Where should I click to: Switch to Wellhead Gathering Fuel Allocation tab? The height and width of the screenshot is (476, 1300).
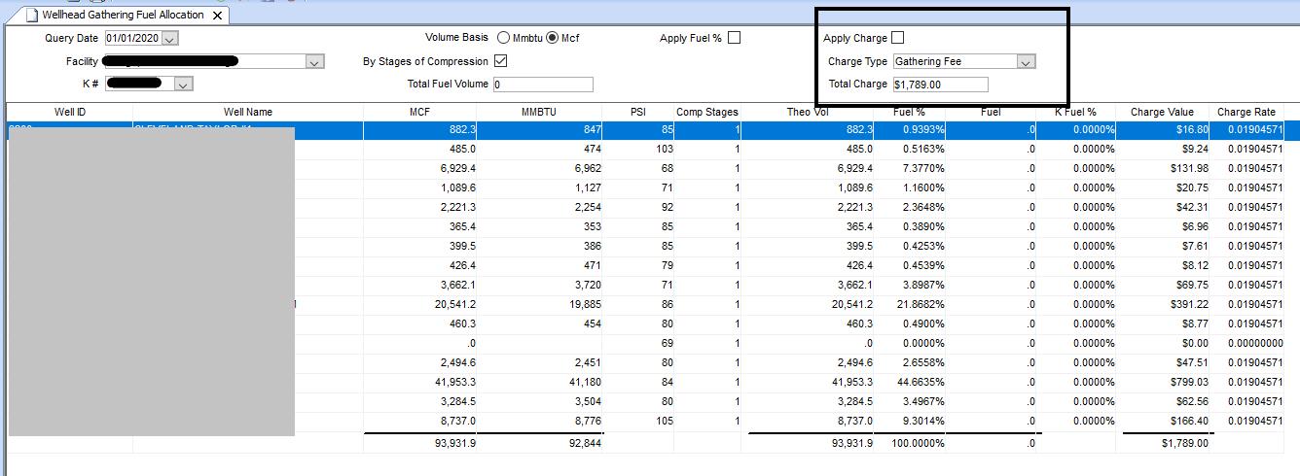point(123,16)
